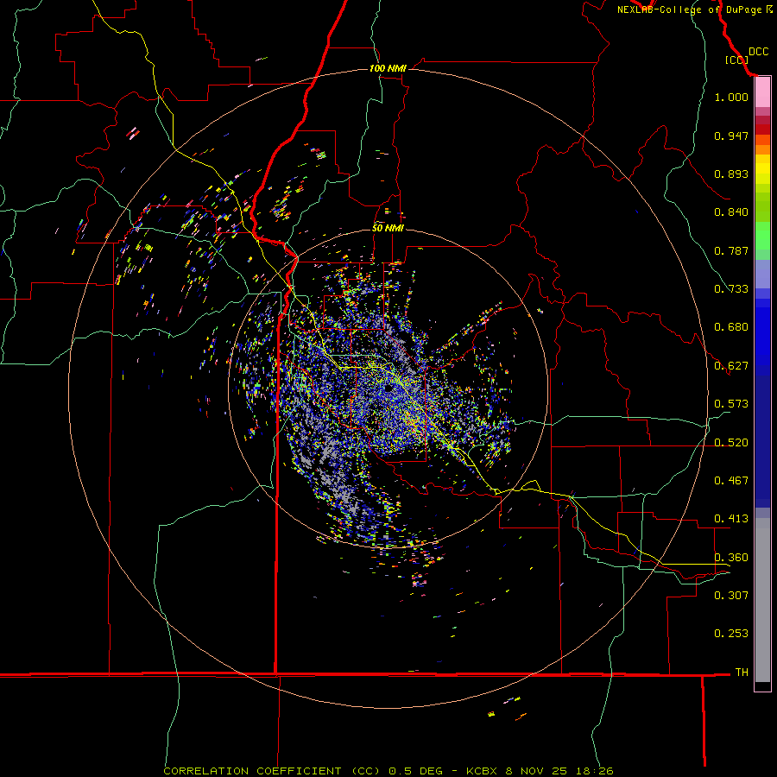This screenshot has height=777, width=777.
Task: Click the 0.5 DEG elevation in caption
Action: [416, 771]
